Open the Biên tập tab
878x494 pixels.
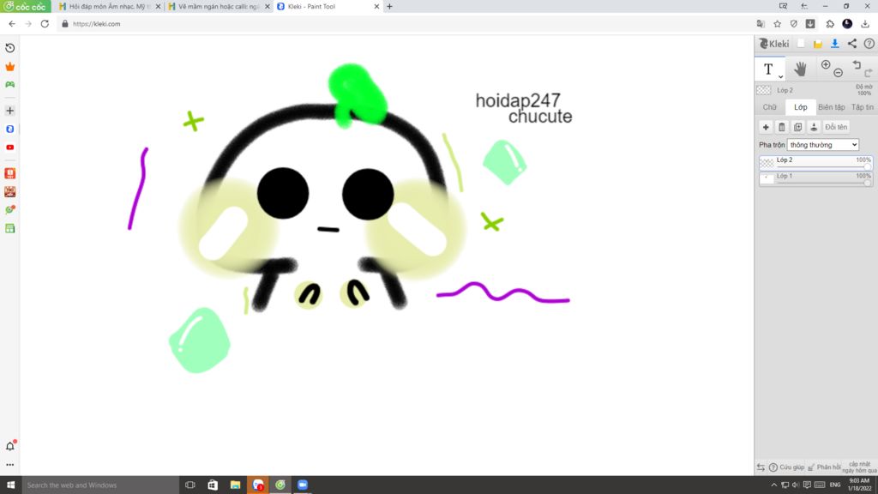[832, 107]
